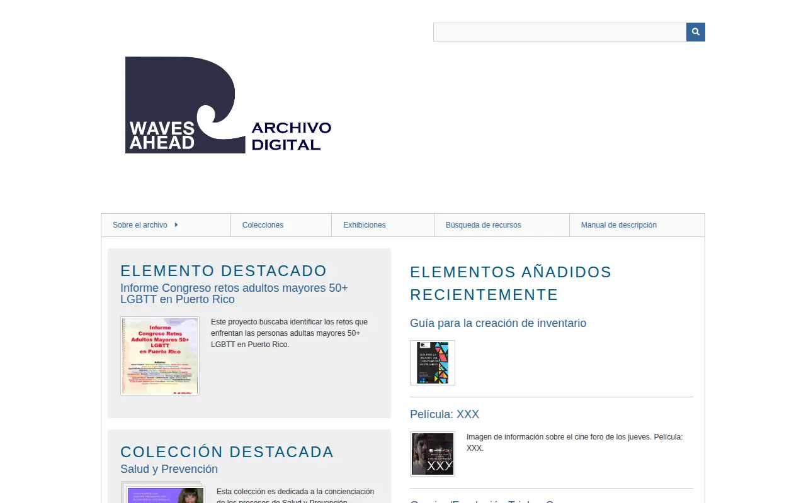The width and height of the screenshot is (806, 503).
Task: Click the search magnifier button
Action: pyautogui.click(x=696, y=32)
